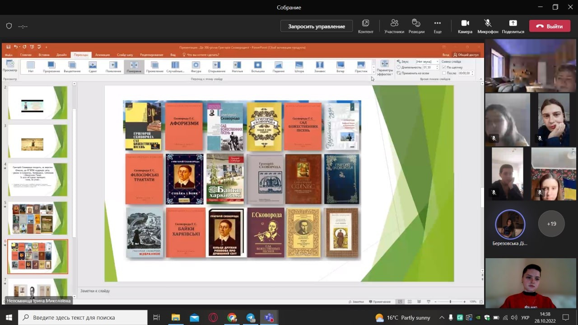
Task: Open the Вставка ribbon tab
Action: pyautogui.click(x=44, y=55)
